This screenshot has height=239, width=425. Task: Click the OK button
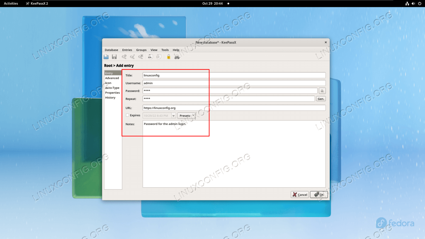pos(319,195)
